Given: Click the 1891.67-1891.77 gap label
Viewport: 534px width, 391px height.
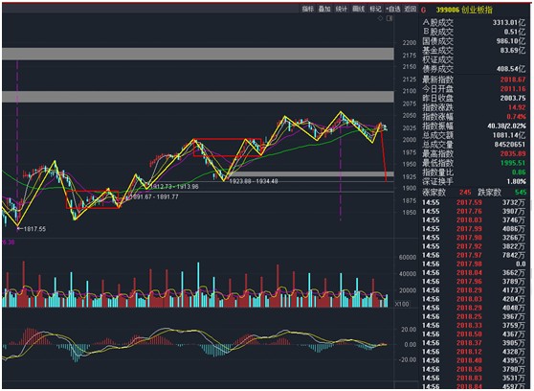Looking at the screenshot, I should pyautogui.click(x=154, y=196).
